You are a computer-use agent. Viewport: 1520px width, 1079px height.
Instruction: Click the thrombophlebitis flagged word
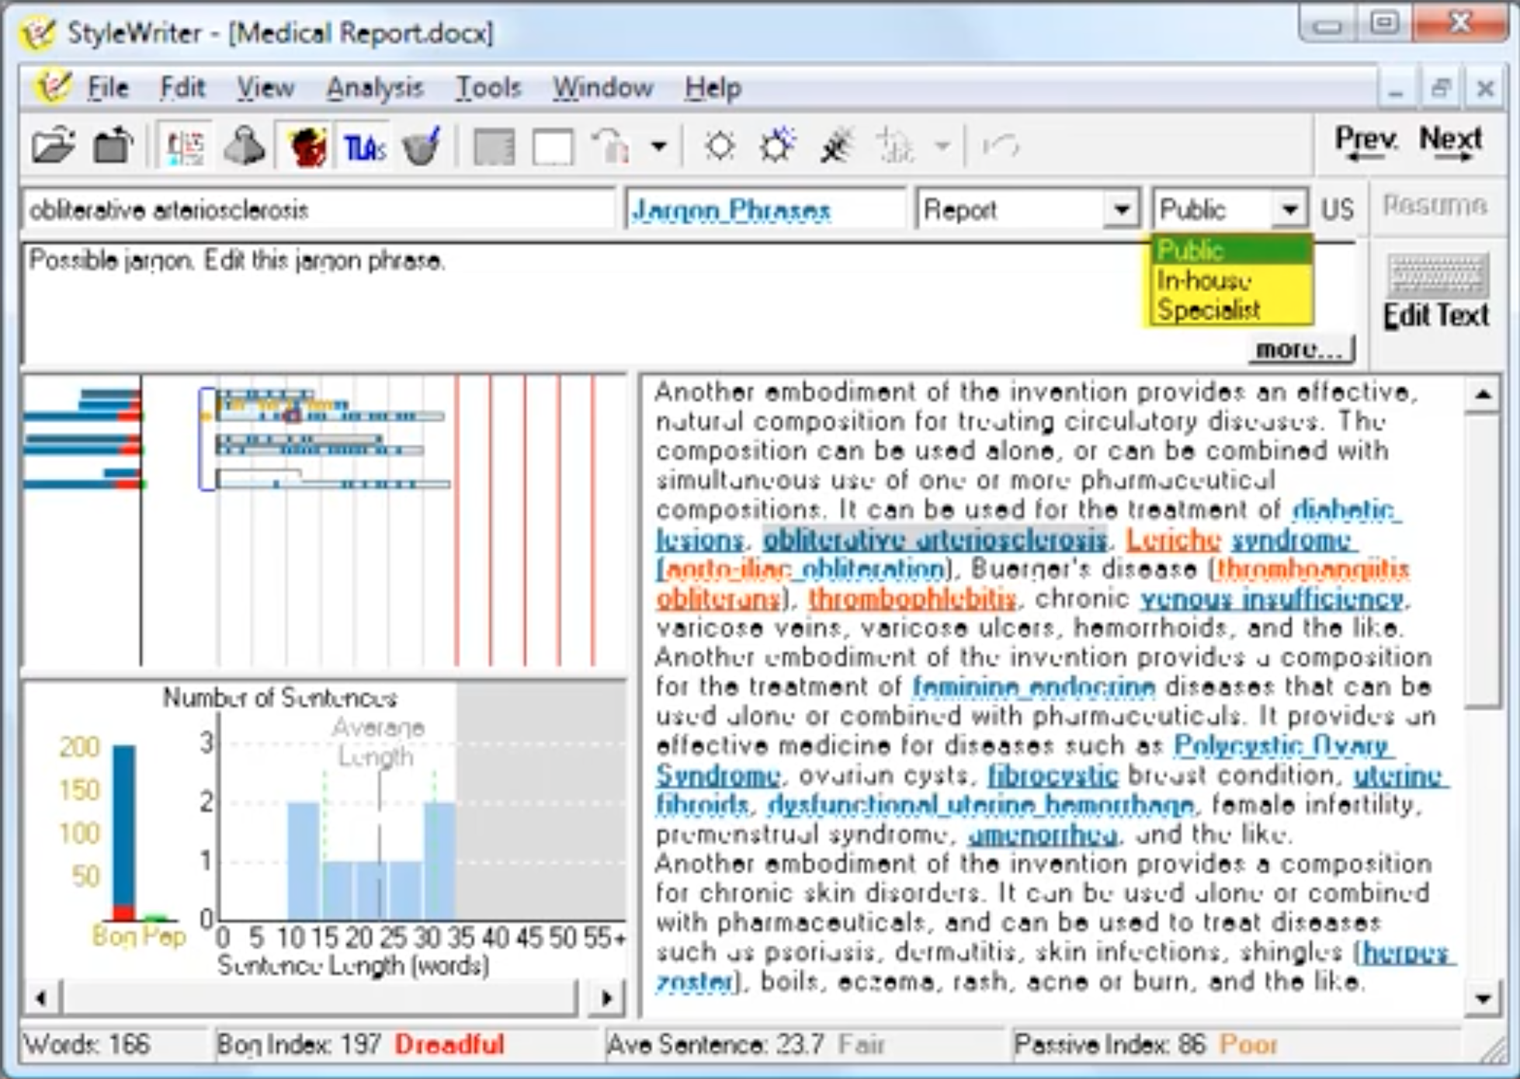click(912, 598)
